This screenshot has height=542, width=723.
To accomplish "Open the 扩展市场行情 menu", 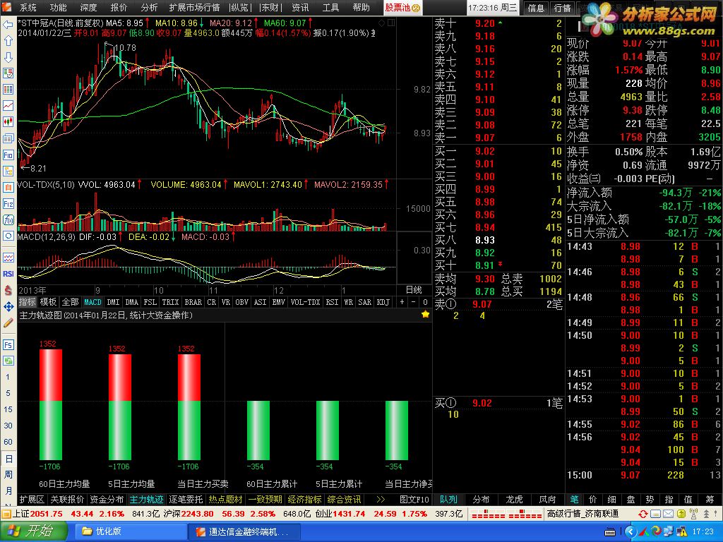I will click(x=194, y=8).
